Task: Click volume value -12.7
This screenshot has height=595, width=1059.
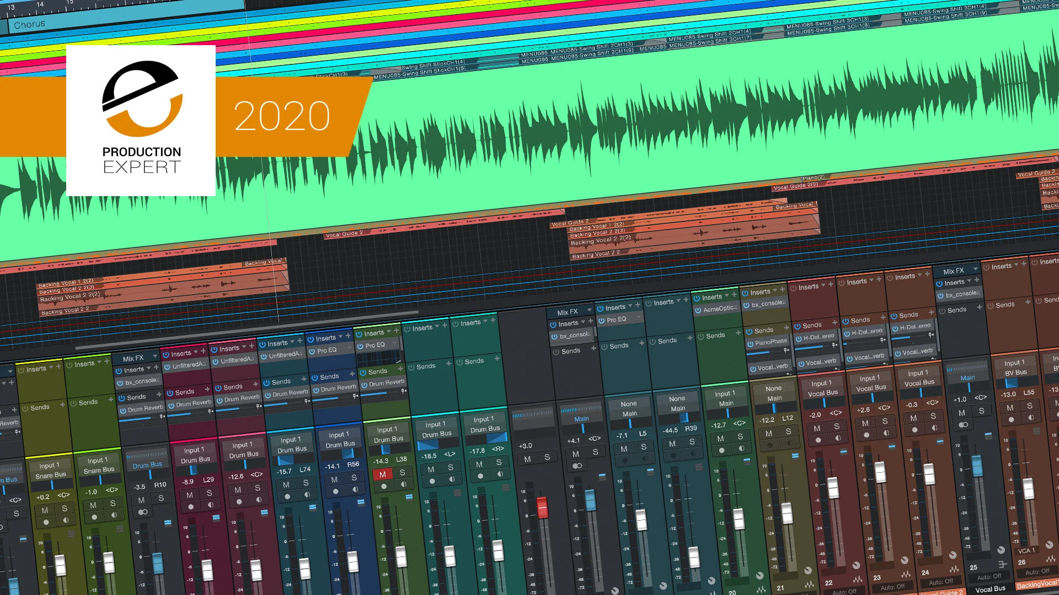Action: click(719, 425)
